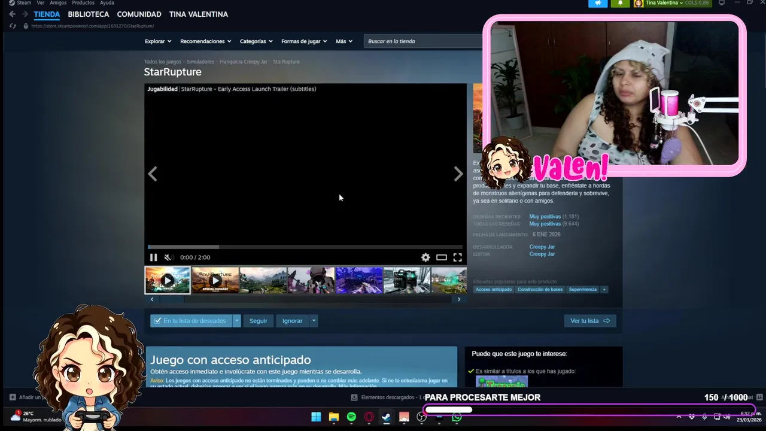Switch to the COMUNIDAD tab
The image size is (766, 431).
[139, 14]
